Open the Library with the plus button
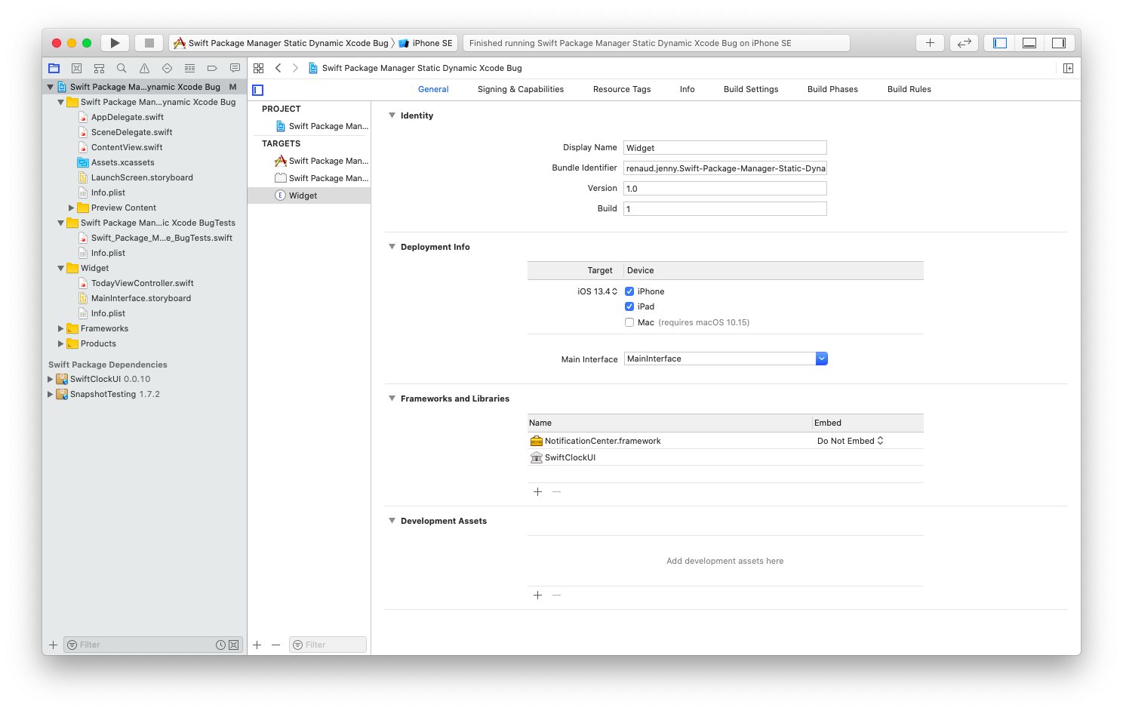Screen dimensions: 1123x711 [930, 43]
